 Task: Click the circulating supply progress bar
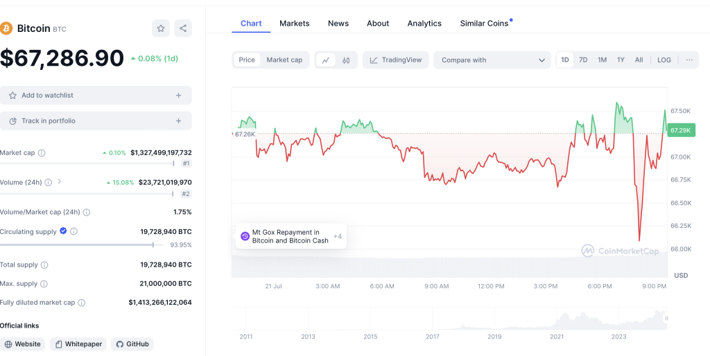83,244
